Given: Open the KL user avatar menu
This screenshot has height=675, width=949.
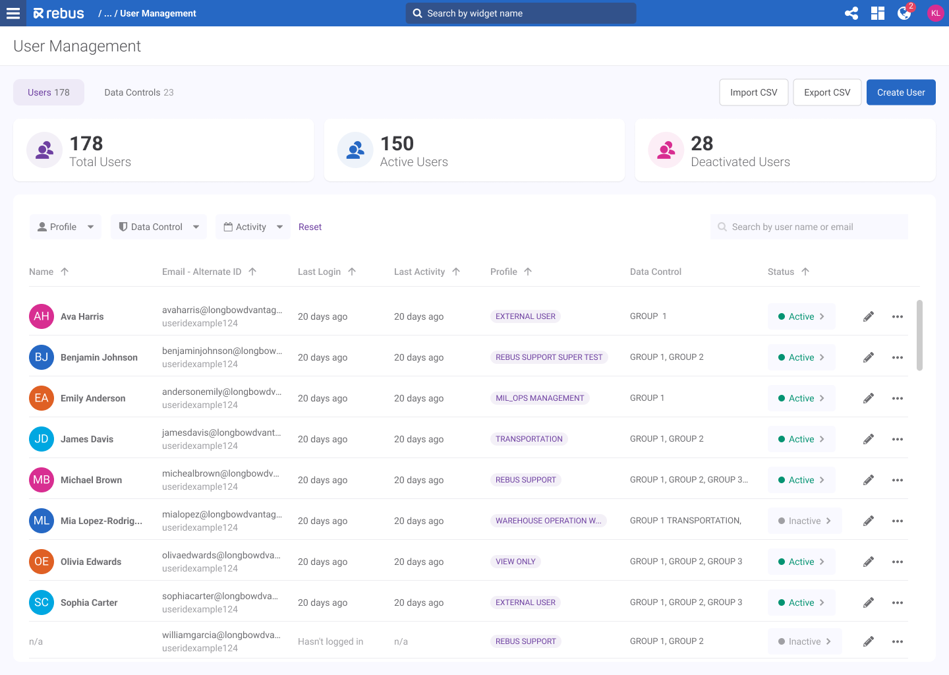Looking at the screenshot, I should coord(935,13).
